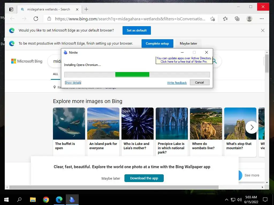Close the midagahara wetlands search tab
This screenshot has width=274, height=205.
pyautogui.click(x=77, y=9)
